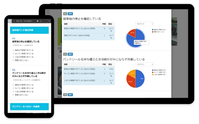Image resolution: width=199 pixels, height=124 pixels.
Task: Click the red legend entry of Q7 chart
Action: point(160,72)
